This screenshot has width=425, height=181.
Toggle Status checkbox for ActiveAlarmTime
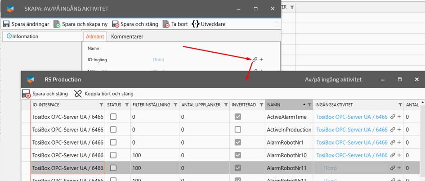click(x=113, y=117)
